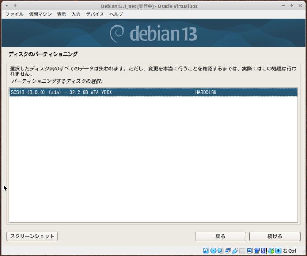This screenshot has height=256, width=307.
Task: Click the CPU virtualization status icon
Action: tap(264, 251)
